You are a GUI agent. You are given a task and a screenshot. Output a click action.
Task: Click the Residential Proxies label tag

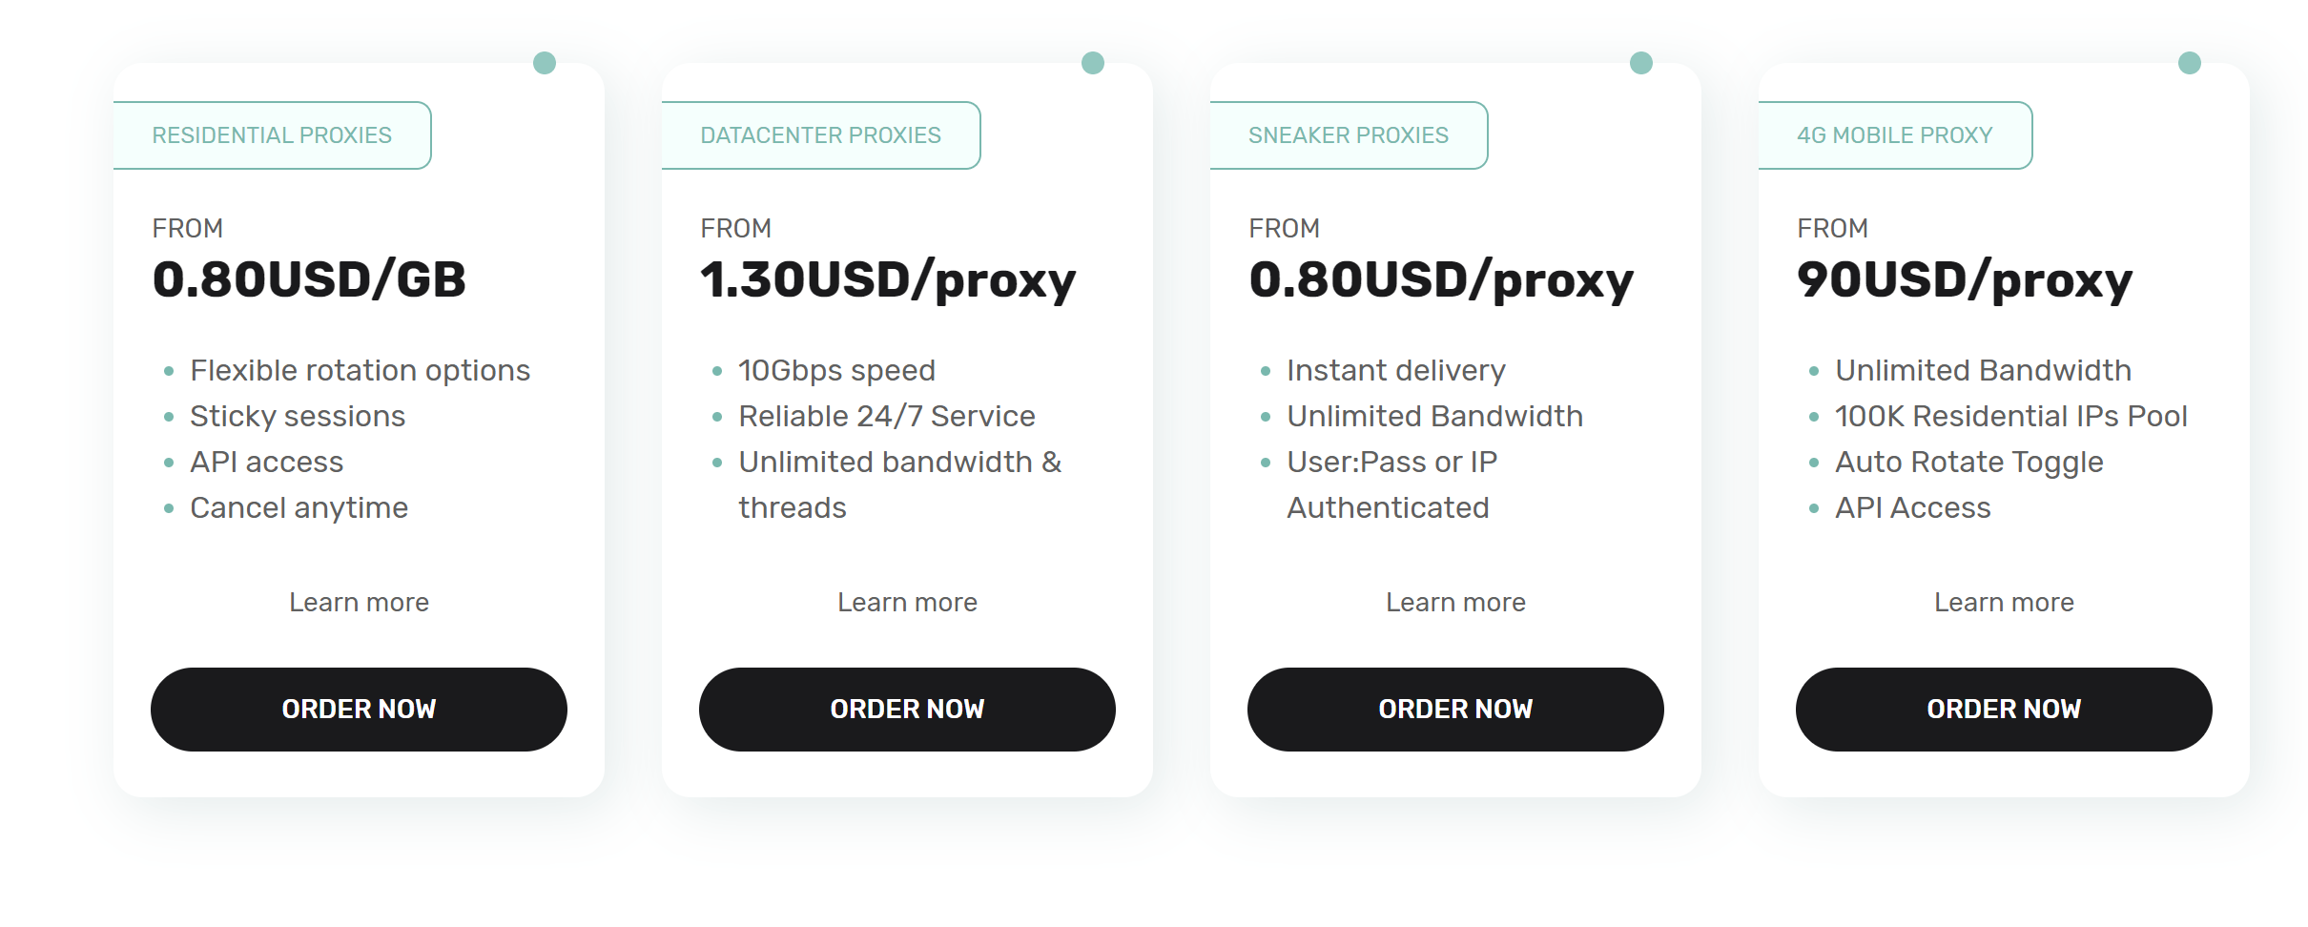tap(272, 135)
